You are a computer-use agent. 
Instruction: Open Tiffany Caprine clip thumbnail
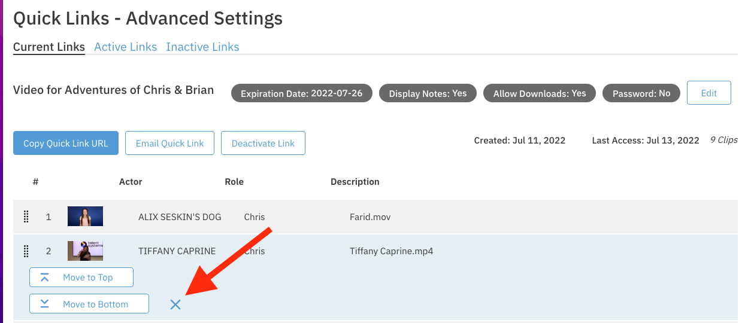(x=85, y=251)
